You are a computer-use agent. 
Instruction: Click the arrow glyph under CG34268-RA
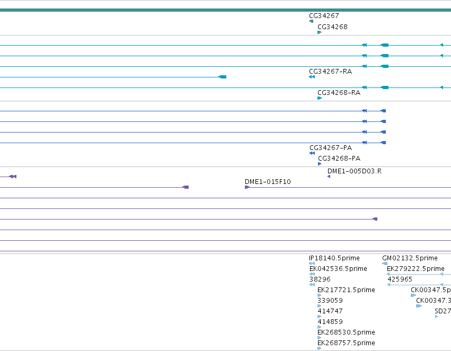(x=320, y=98)
